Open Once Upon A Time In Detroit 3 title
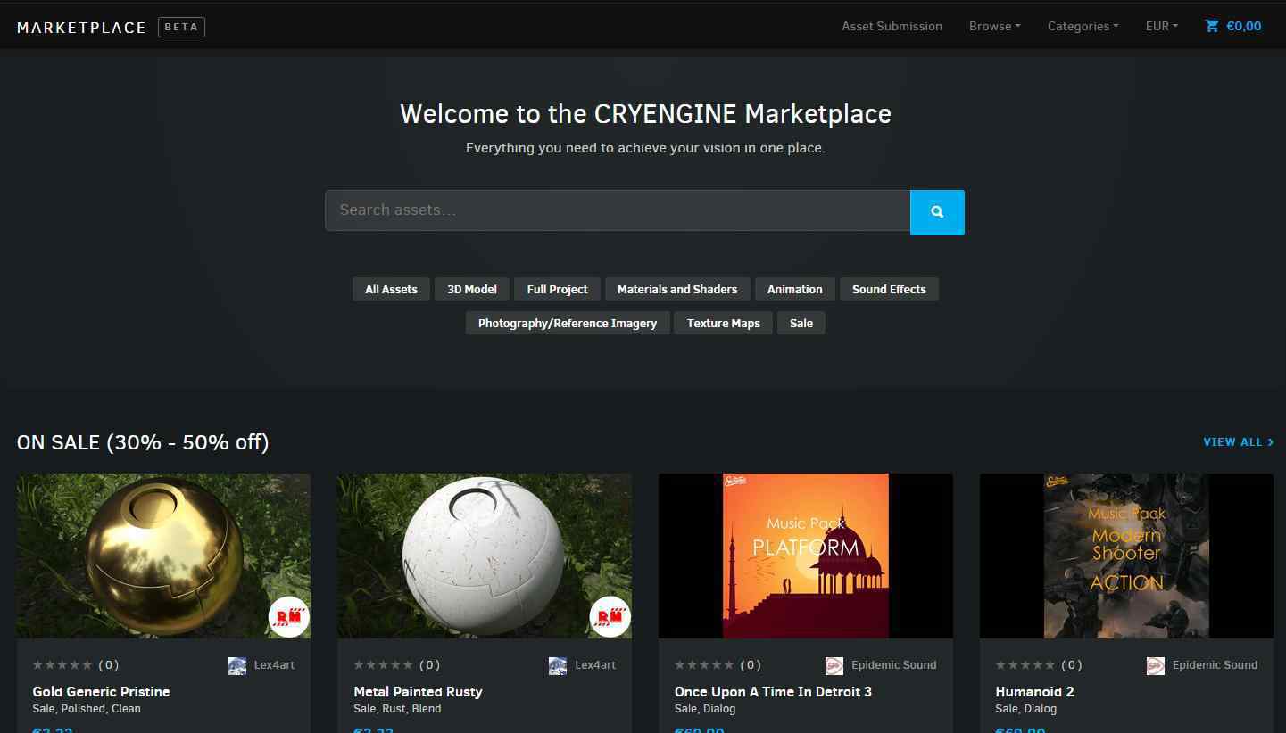 coord(773,691)
